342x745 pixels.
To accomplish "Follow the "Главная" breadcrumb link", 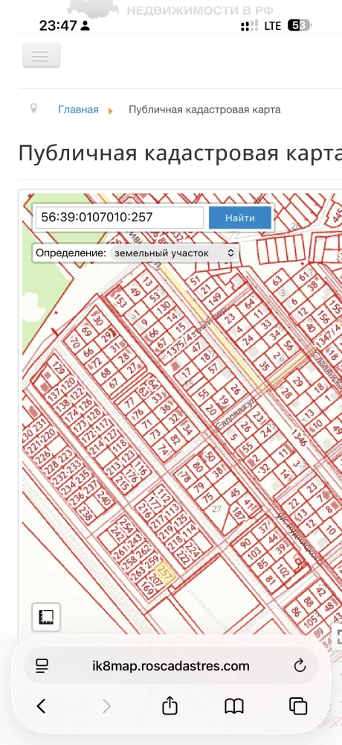I will coord(78,110).
